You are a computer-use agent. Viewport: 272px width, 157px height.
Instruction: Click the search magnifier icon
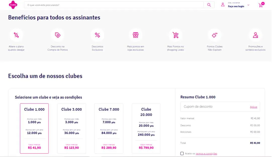pos(209,5)
